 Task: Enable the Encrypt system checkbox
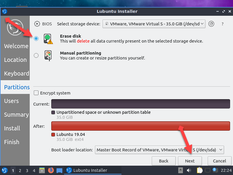coord(36,93)
